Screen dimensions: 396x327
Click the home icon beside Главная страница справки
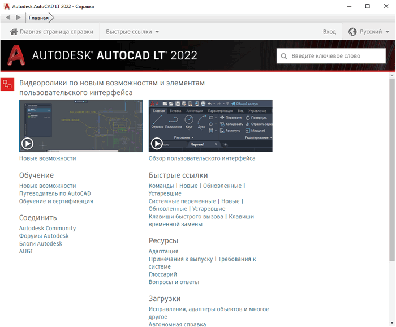14,32
